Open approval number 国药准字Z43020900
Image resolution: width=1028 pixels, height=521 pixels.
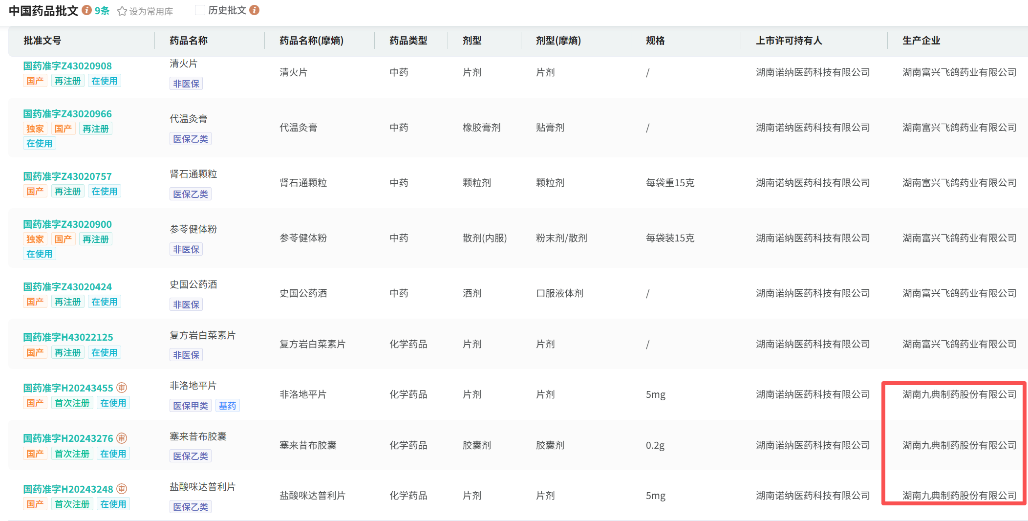pos(67,224)
